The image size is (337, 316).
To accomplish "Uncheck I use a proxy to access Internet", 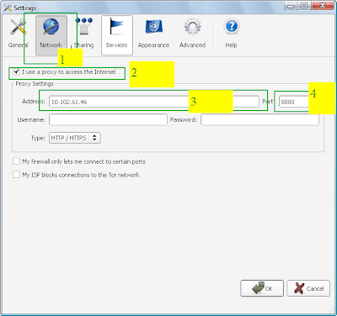I will point(16,72).
